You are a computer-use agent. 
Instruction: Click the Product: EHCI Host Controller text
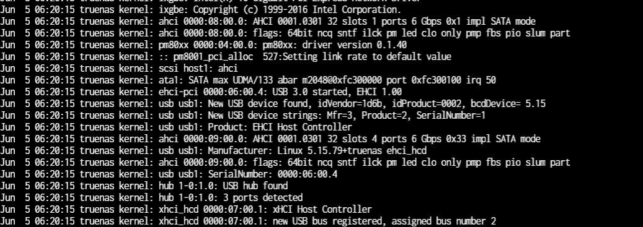coord(280,127)
